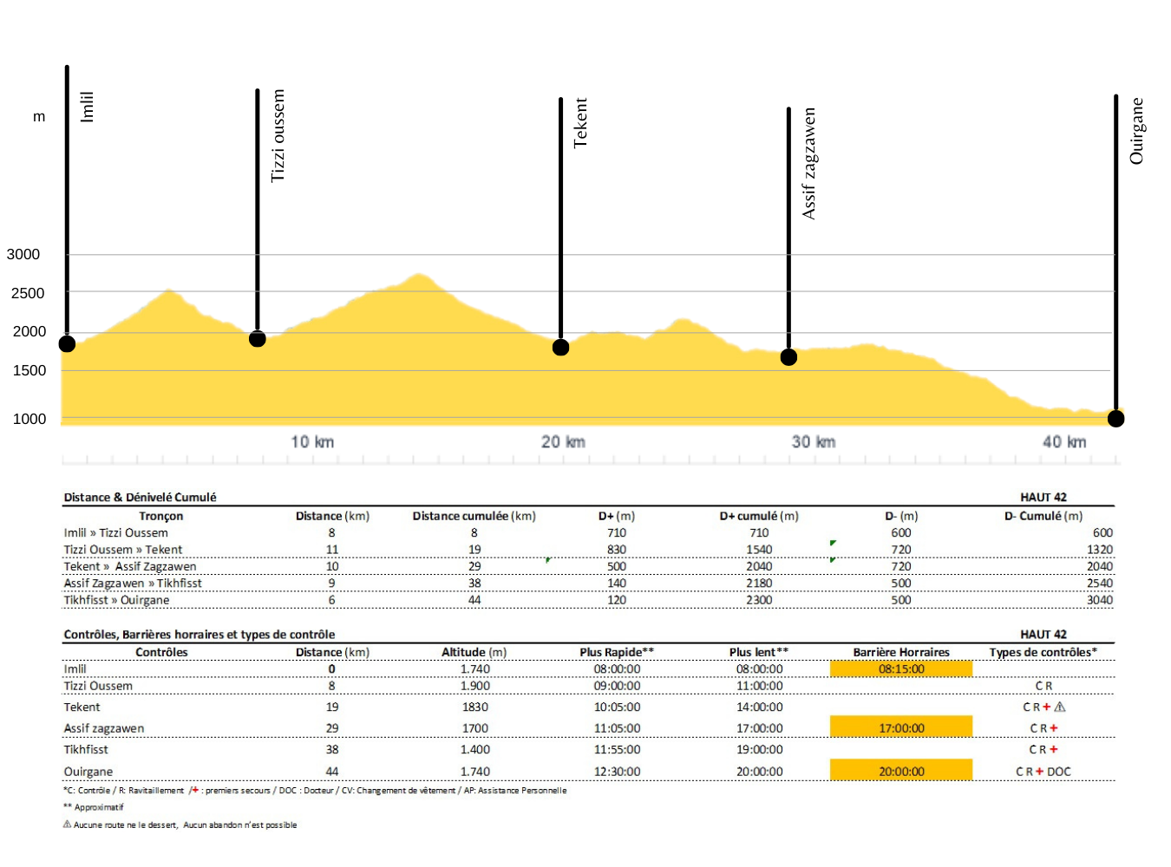Click the '** Approximatif' footnote
Viewport: 1171px width, 867px height.
(x=94, y=807)
